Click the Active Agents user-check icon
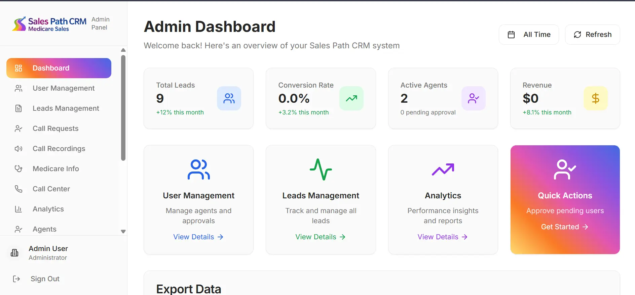The height and width of the screenshot is (295, 635). tap(473, 98)
